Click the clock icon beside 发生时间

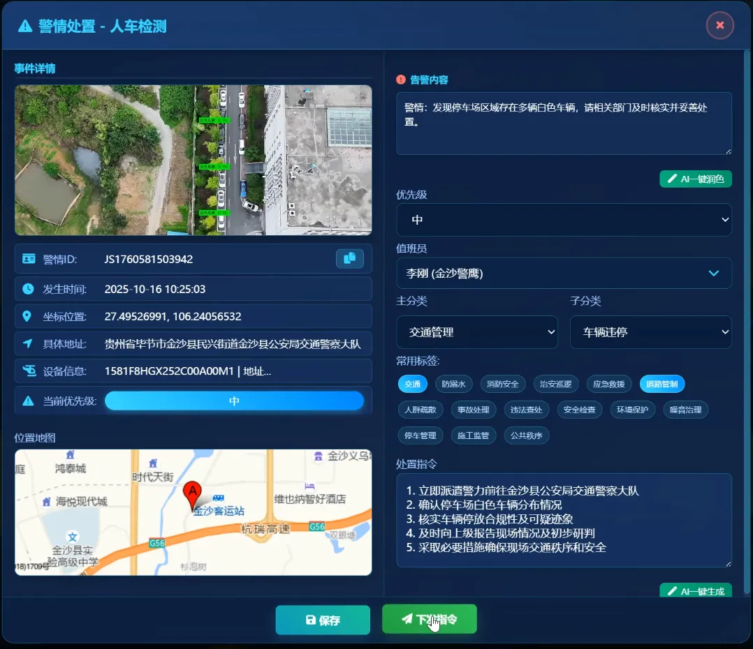[28, 288]
